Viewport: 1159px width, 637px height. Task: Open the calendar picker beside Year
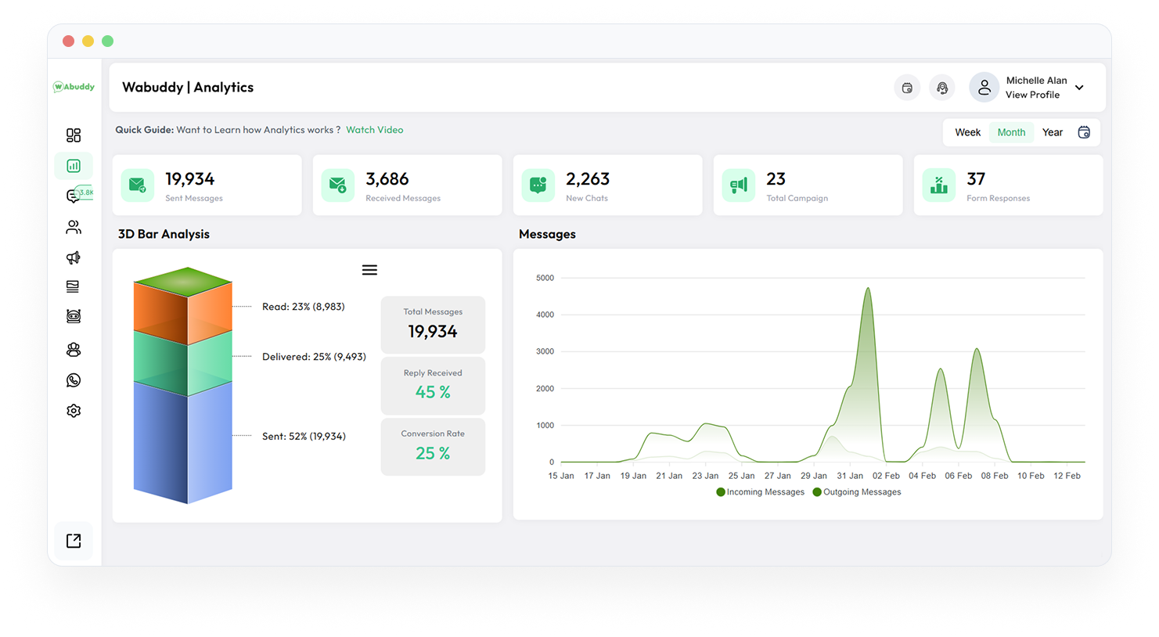tap(1085, 132)
